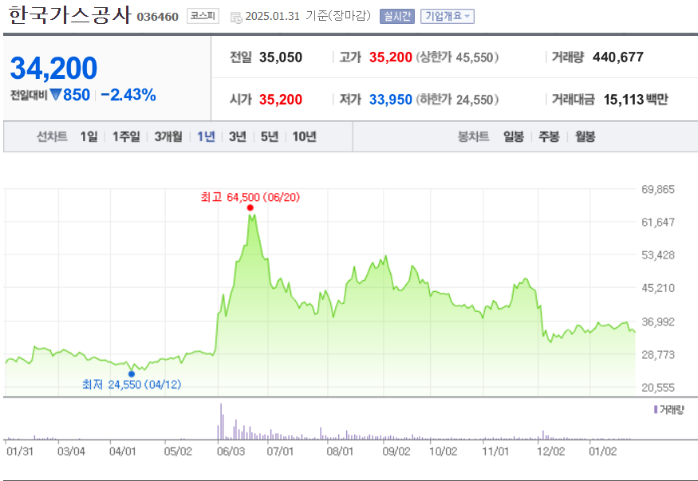Click the 전일 value 35,050
The height and width of the screenshot is (481, 698).
281,57
